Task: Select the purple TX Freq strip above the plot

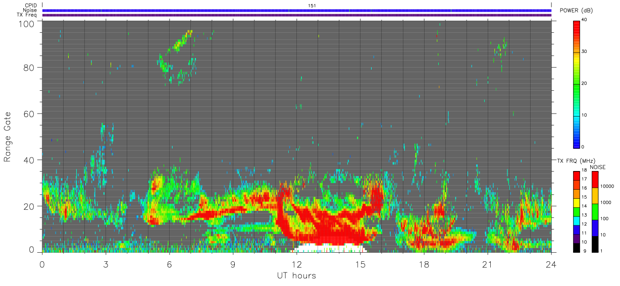Action: tap(297, 15)
